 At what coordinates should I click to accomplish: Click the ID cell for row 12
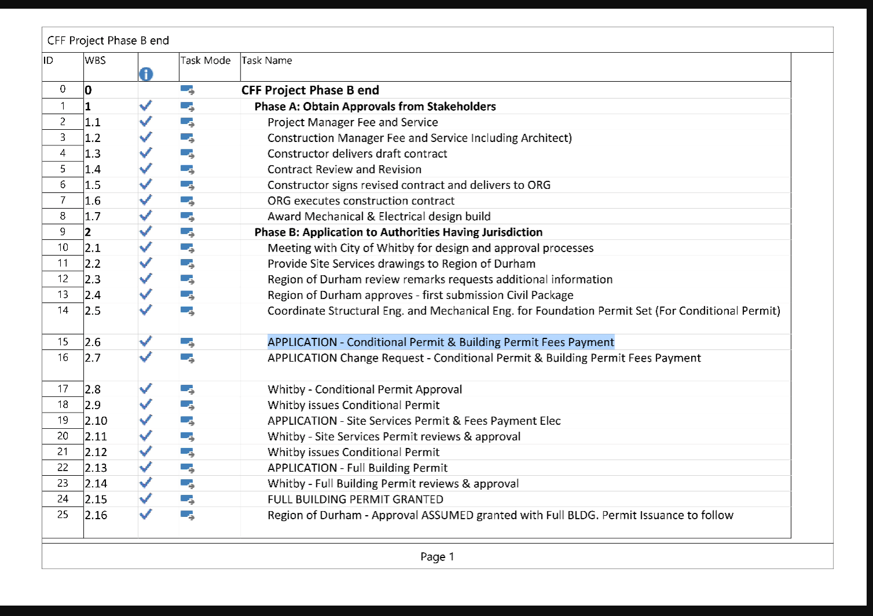63,279
